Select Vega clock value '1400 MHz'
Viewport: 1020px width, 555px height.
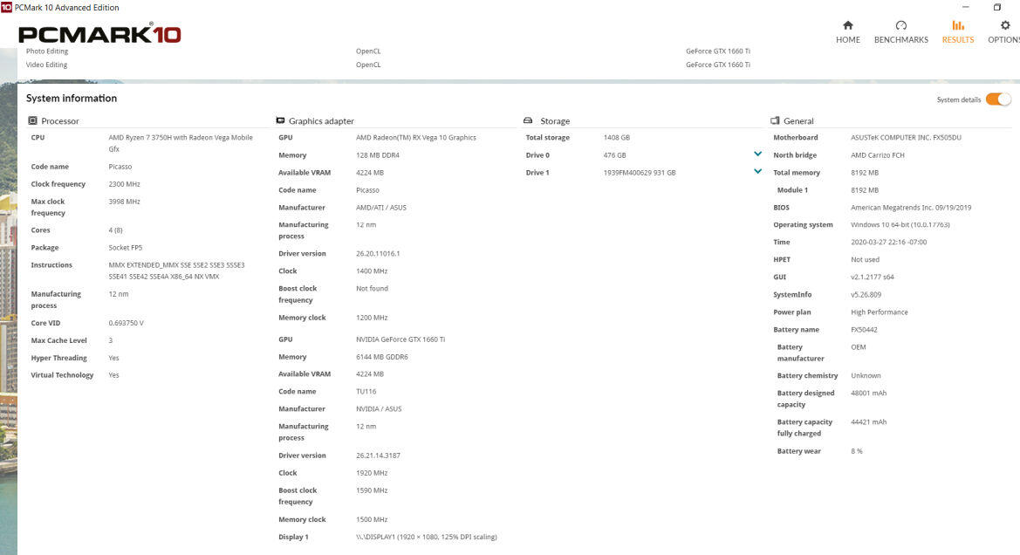[372, 271]
